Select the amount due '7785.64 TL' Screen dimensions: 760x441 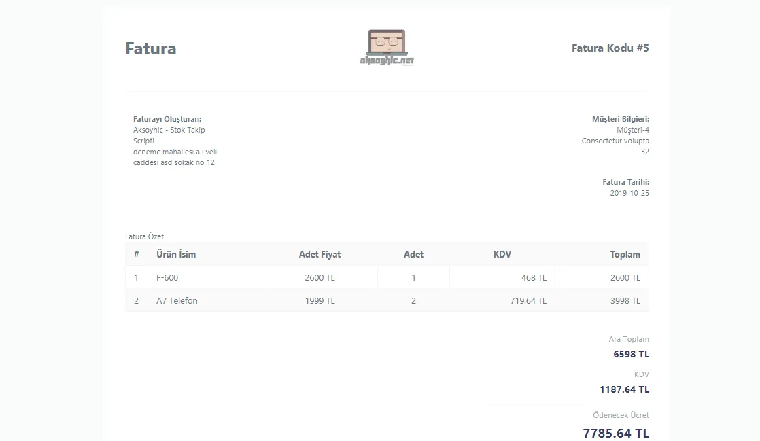tap(616, 433)
